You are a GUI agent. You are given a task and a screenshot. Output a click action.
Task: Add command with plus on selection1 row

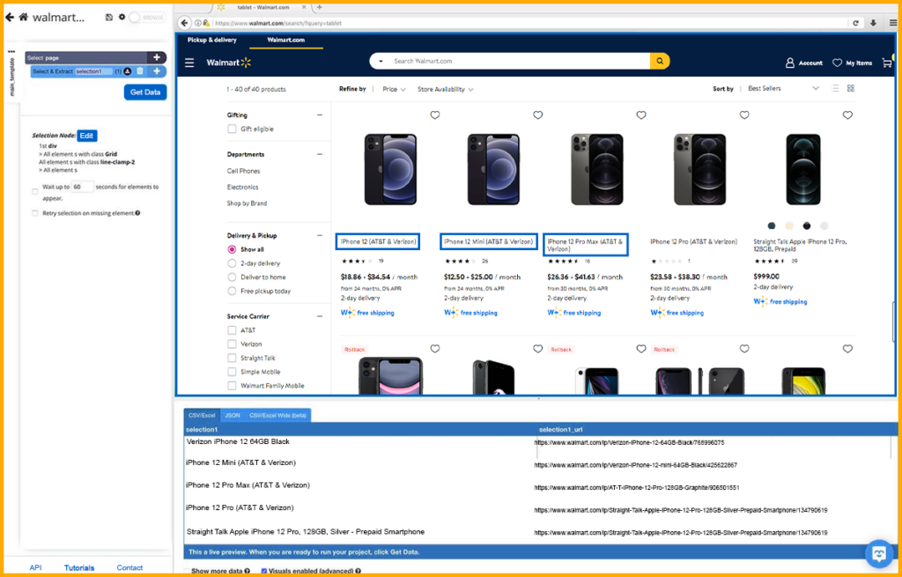[157, 71]
